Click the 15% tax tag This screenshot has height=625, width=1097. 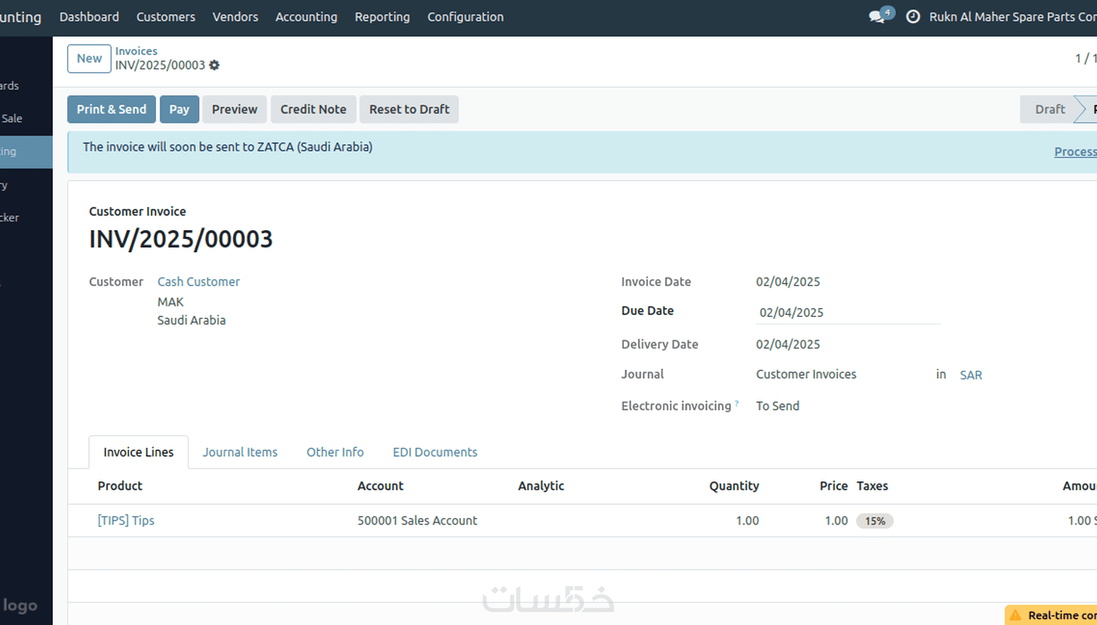875,521
